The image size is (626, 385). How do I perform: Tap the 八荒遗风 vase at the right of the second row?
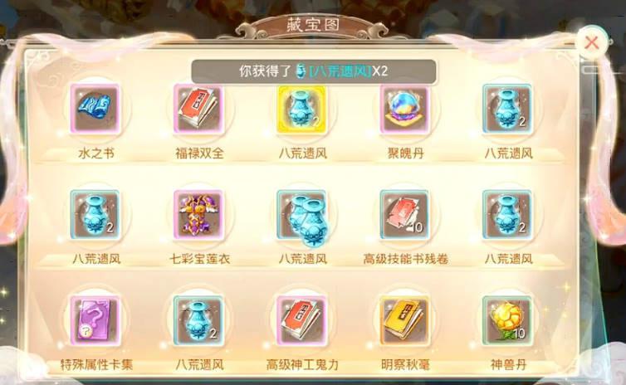(507, 215)
